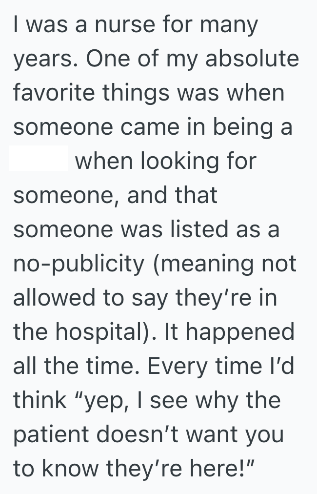Click the word "nurse" in the first line

116,25
